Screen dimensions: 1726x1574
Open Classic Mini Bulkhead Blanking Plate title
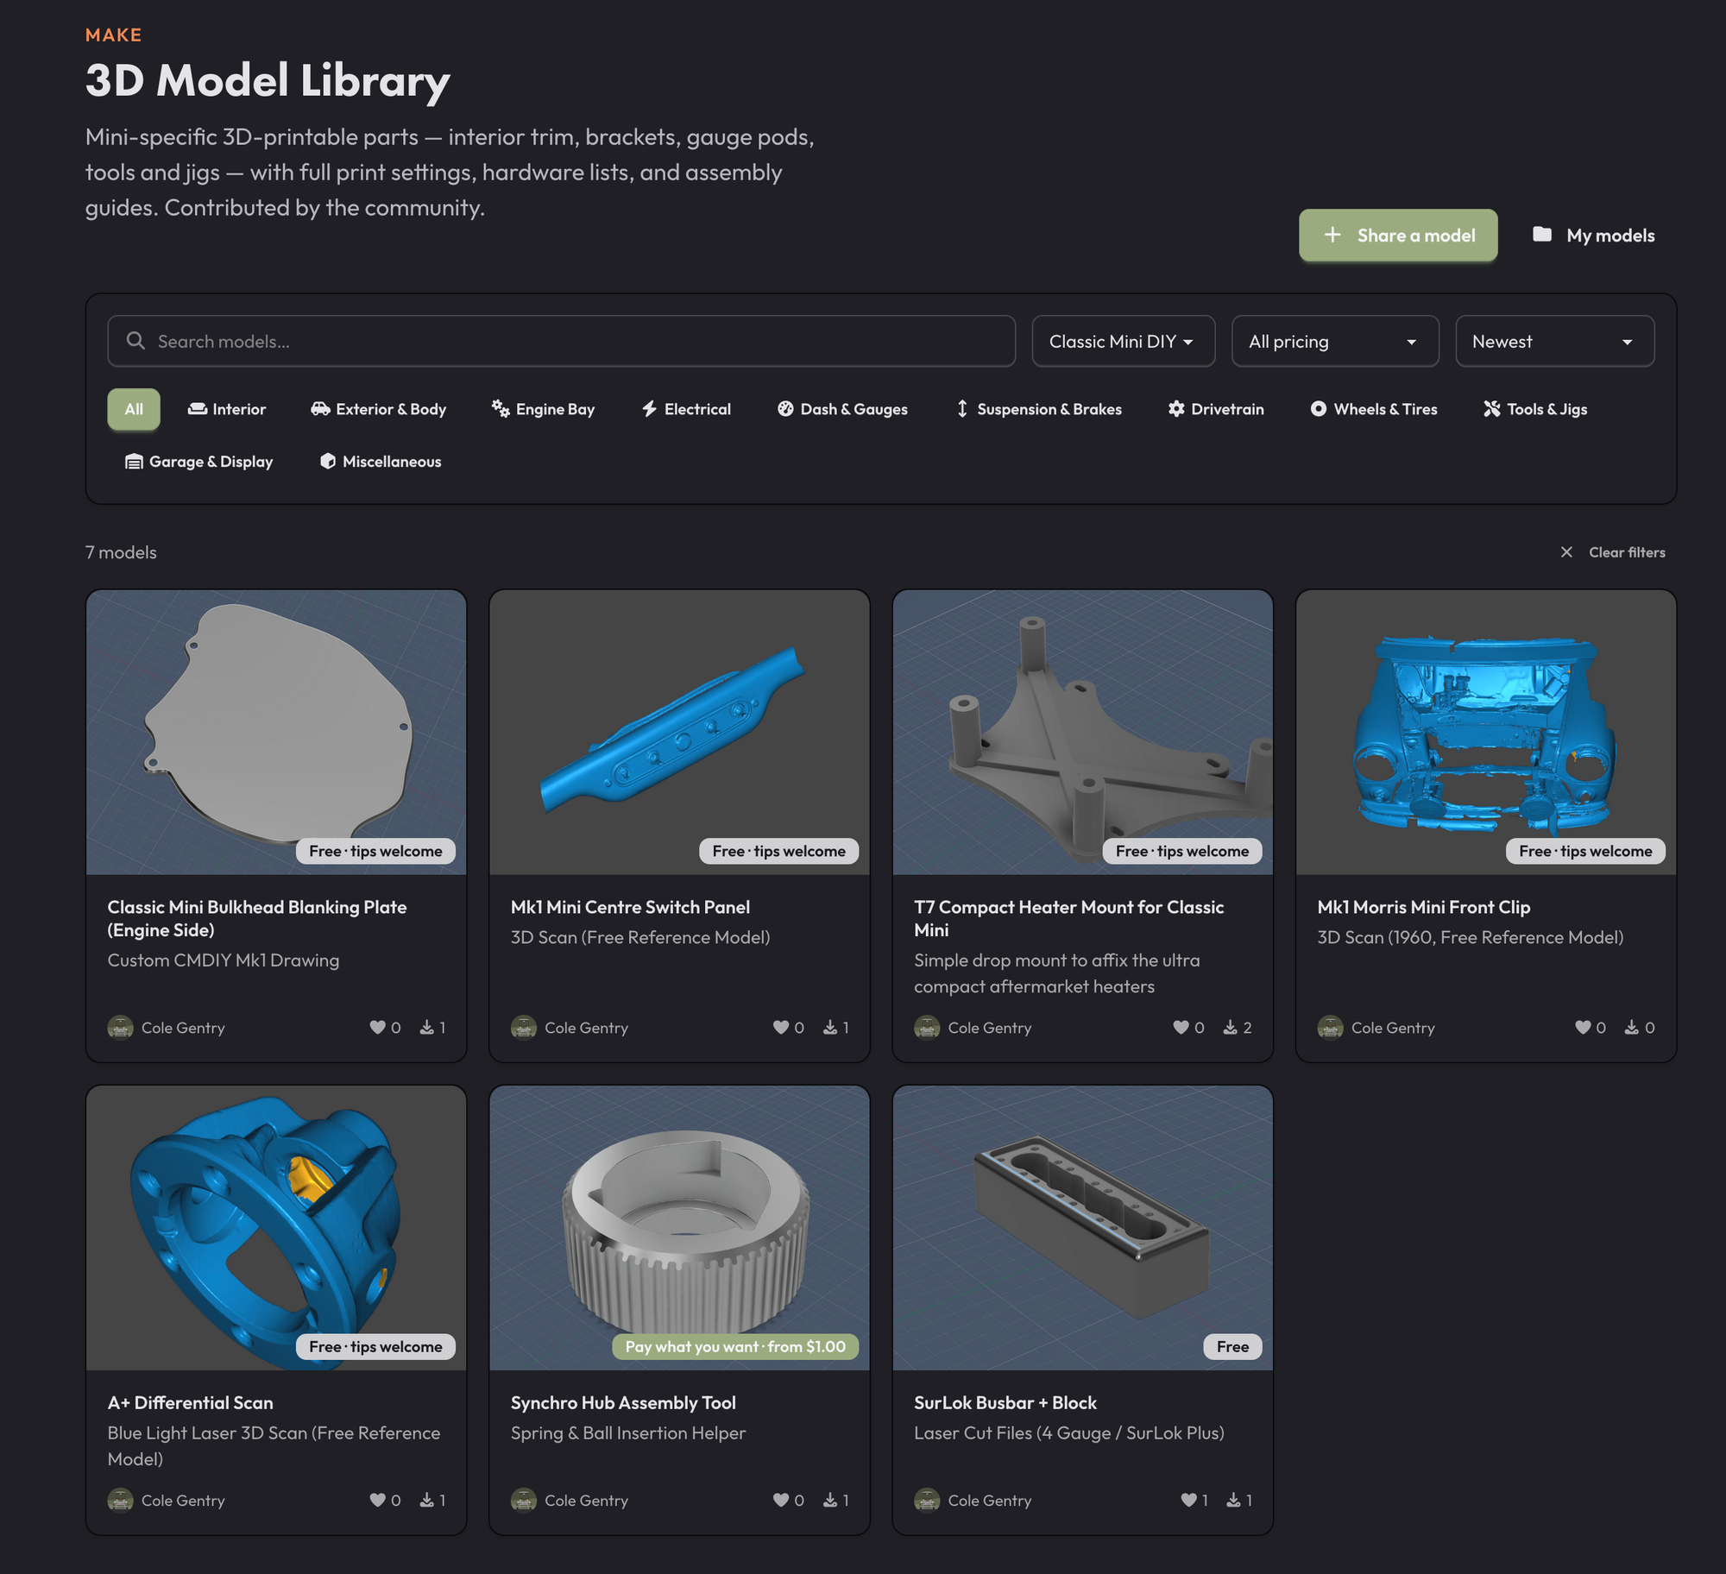pyautogui.click(x=257, y=918)
